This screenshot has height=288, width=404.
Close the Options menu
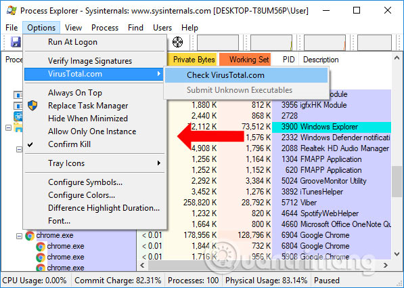[41, 28]
